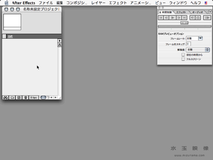Screen dimensions: 213x160
Task: Open the Project window flyout menu arrow
Action: coord(59,41)
